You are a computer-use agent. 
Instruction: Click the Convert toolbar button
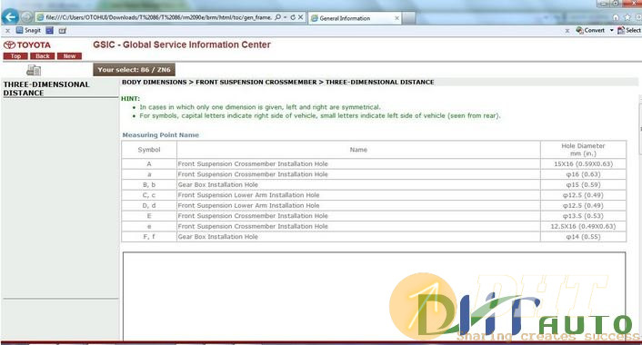(590, 30)
